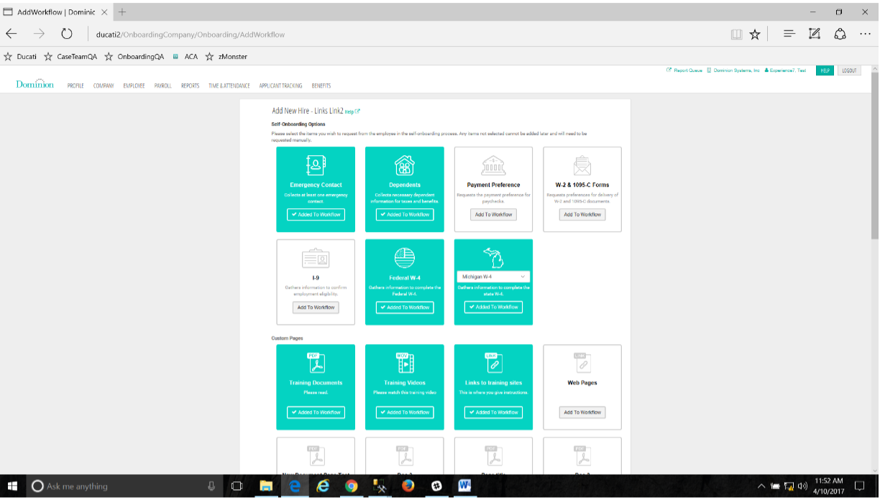Click the LOGOUT button
Image resolution: width=880 pixels, height=500 pixels.
[x=849, y=70]
